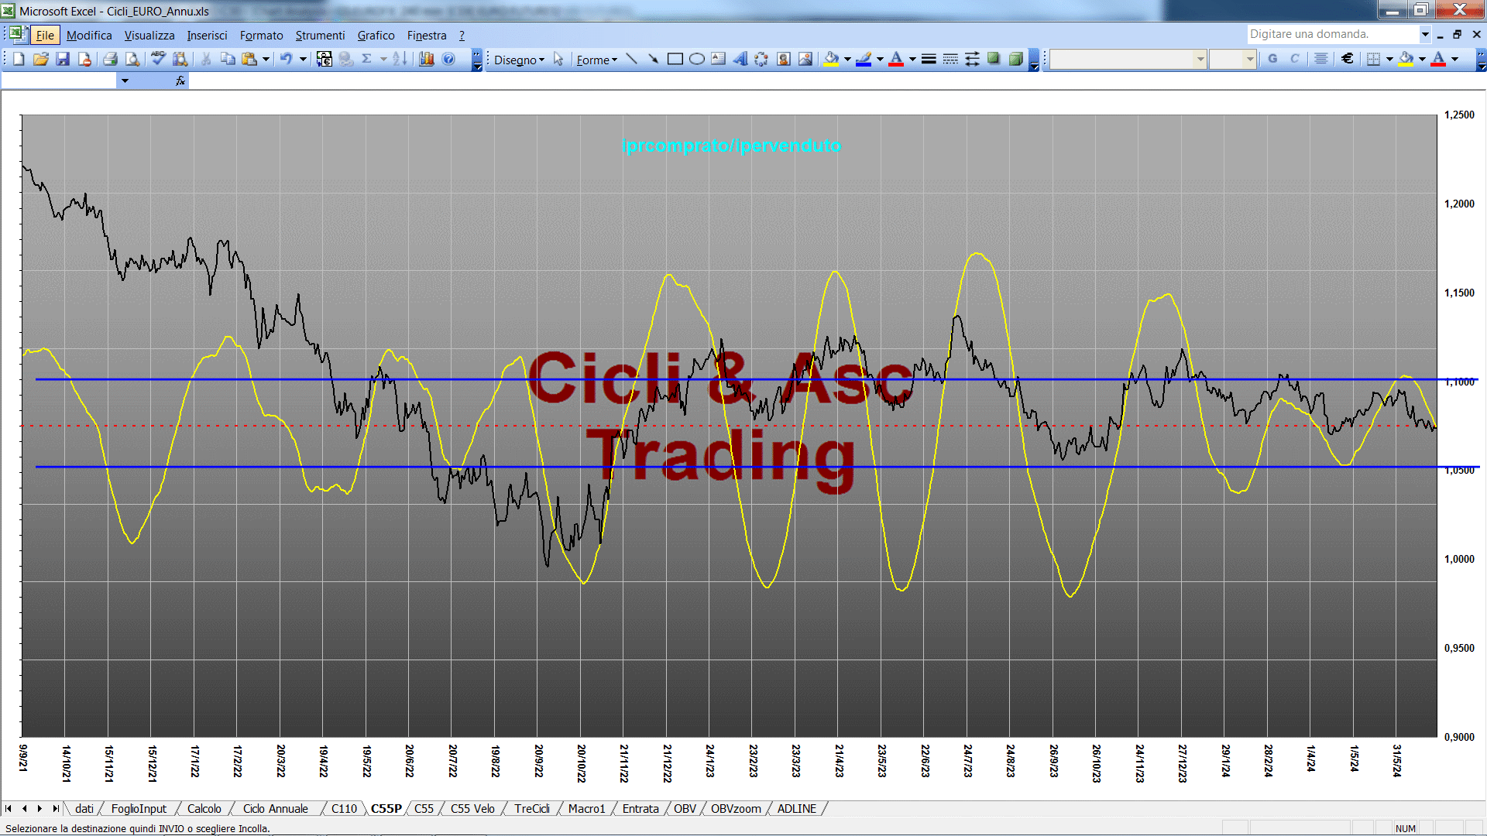Open the Strumenti menu
1487x836 pixels.
(x=320, y=36)
